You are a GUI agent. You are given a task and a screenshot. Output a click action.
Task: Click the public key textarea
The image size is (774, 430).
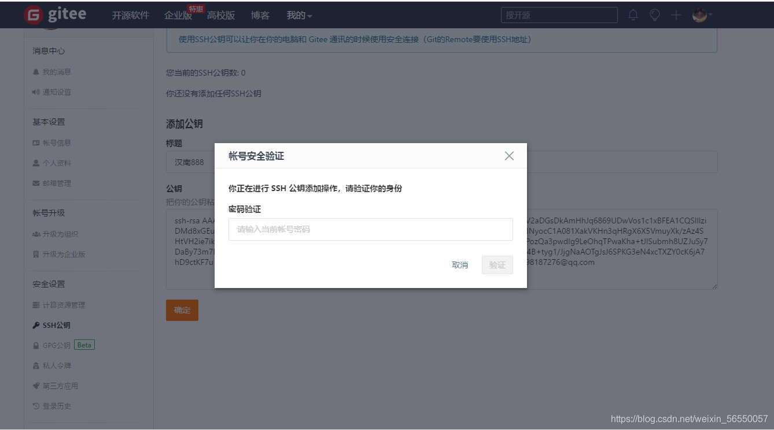442,249
